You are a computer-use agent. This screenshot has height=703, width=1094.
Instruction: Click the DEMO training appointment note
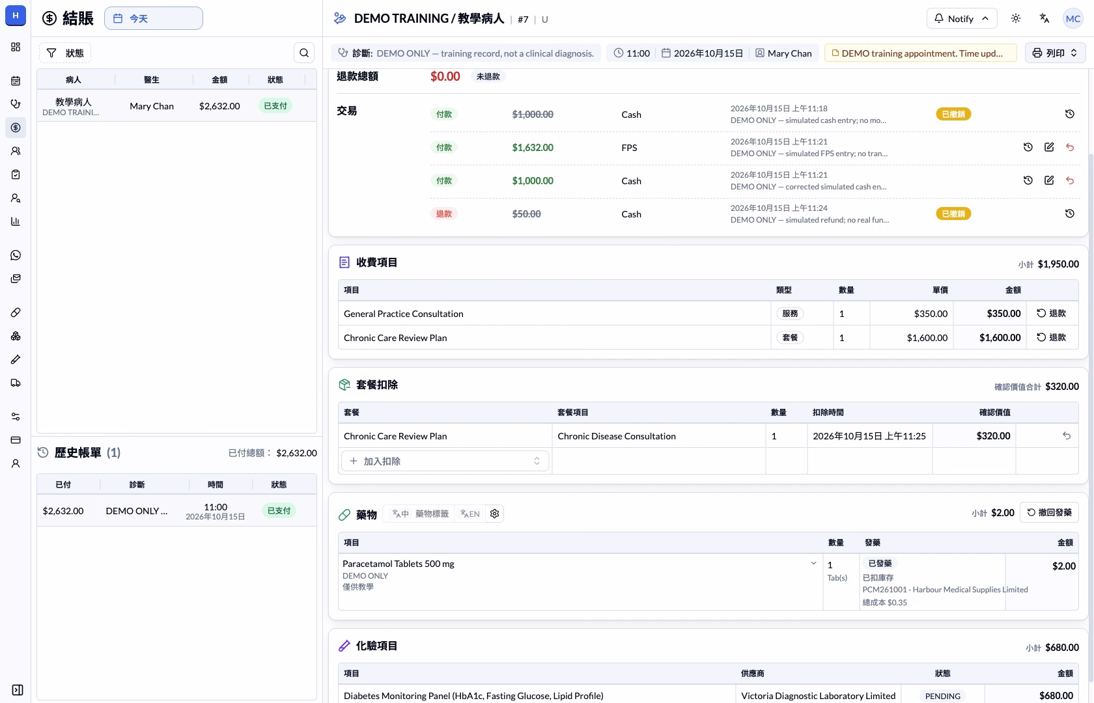(x=921, y=53)
